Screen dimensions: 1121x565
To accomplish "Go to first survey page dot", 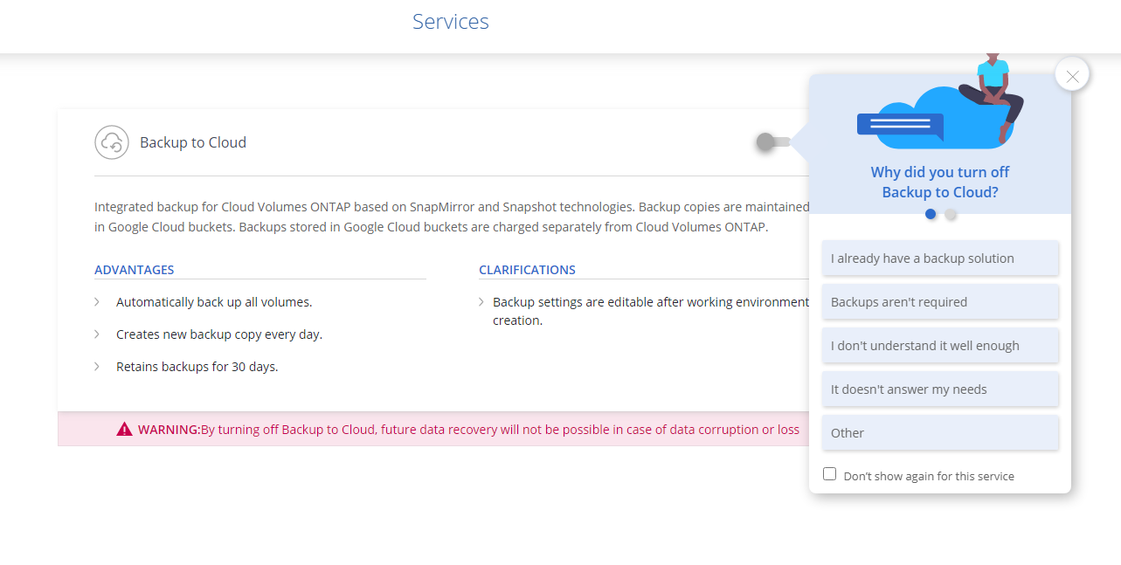I will (x=931, y=214).
